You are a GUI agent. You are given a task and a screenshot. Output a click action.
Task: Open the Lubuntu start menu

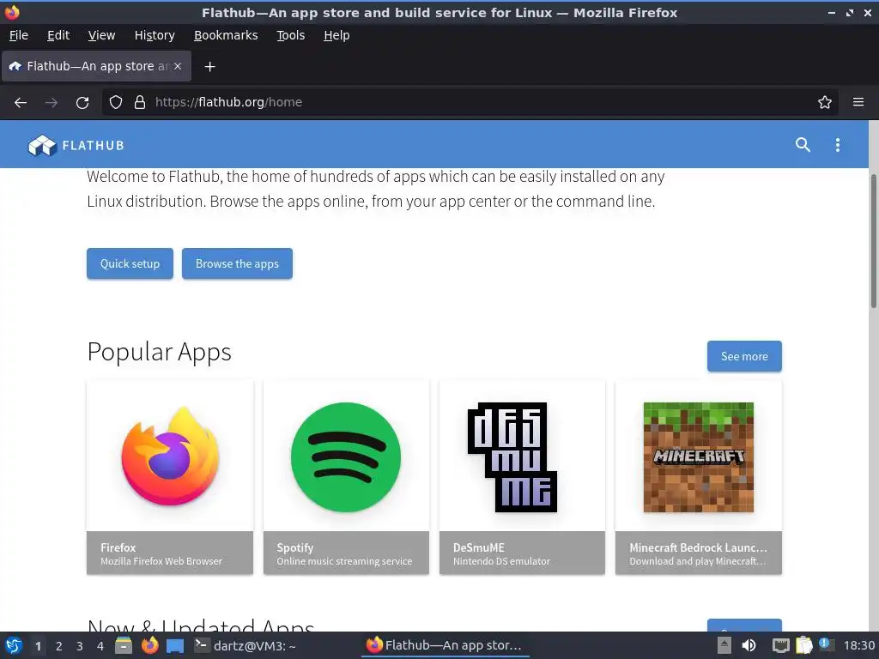click(x=14, y=645)
